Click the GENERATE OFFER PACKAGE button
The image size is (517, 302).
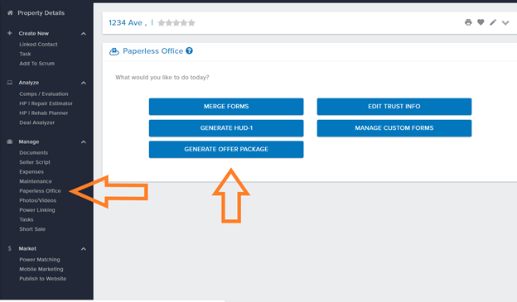tap(226, 150)
